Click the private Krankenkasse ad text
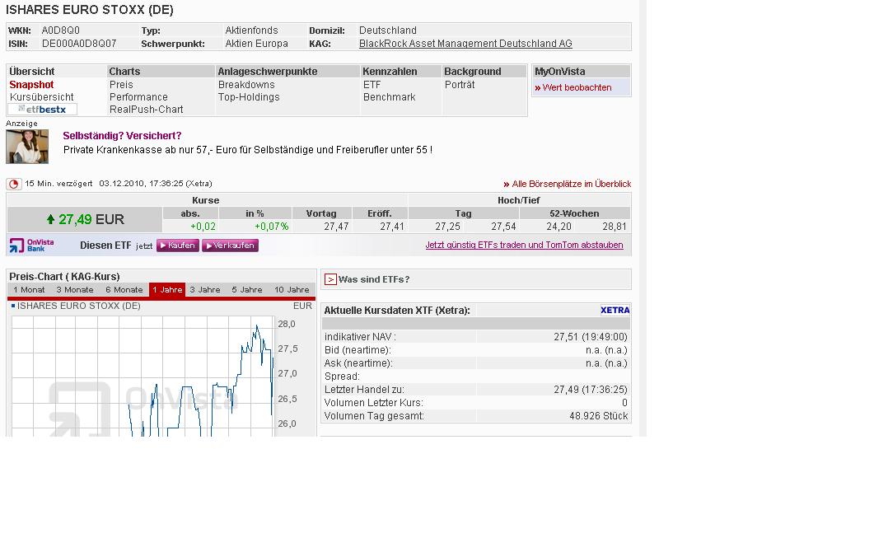Image resolution: width=888 pixels, height=538 pixels. pos(247,150)
